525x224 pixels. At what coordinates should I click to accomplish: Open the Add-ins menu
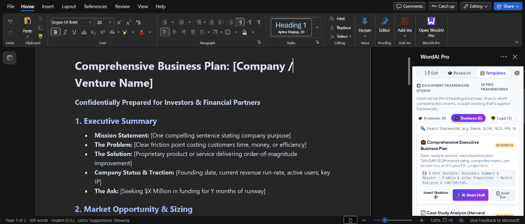pos(405,27)
